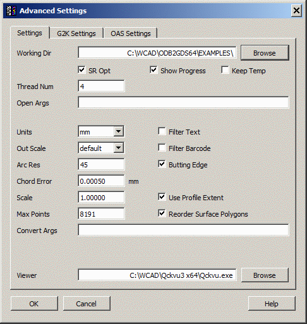Screen dimensions: 307x324
Task: Browse for the Viewer executable
Action: (265, 275)
